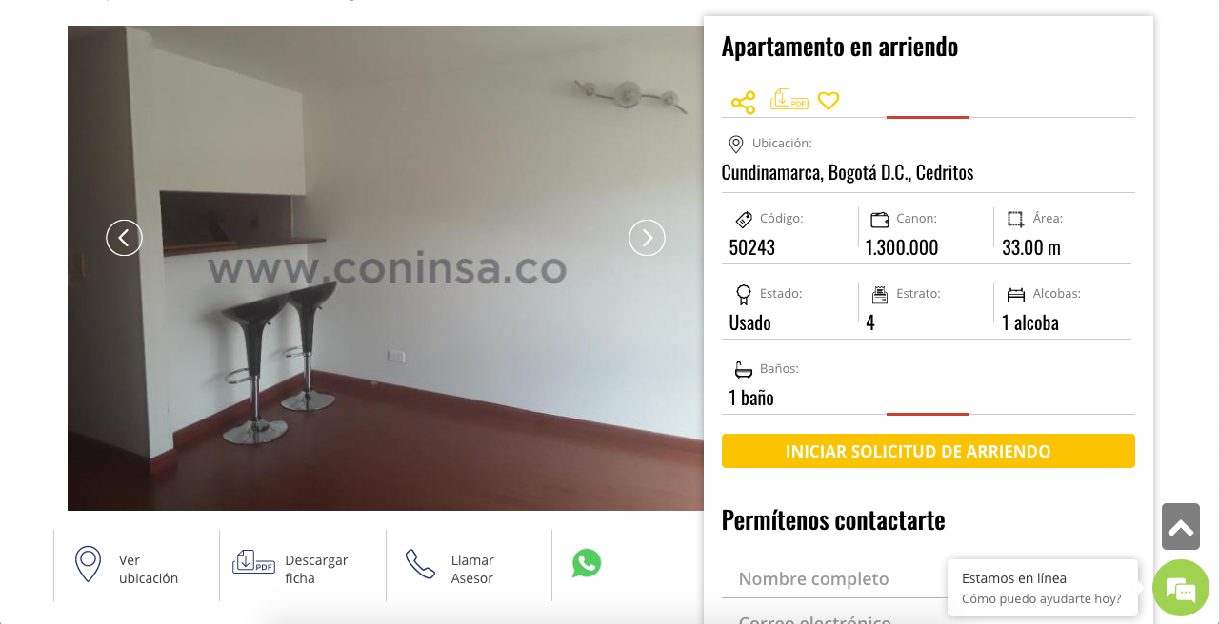Click the Llamar Asesor link
Screen dimensions: 1219x624
point(472,569)
